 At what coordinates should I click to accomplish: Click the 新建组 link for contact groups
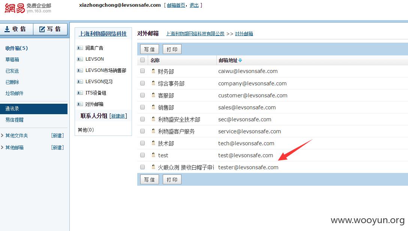point(118,116)
